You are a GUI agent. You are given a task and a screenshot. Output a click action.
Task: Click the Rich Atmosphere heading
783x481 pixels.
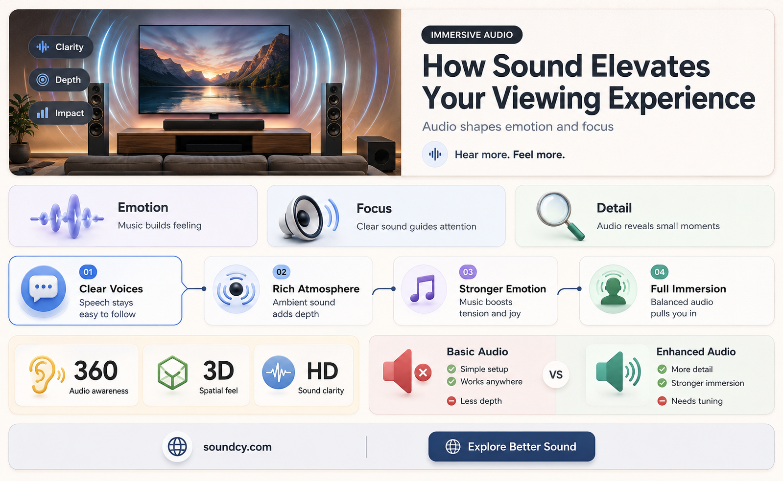pos(316,289)
